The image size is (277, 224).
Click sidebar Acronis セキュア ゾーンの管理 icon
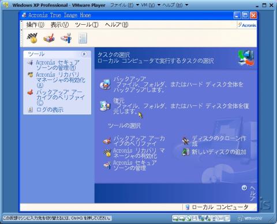coord(31,63)
